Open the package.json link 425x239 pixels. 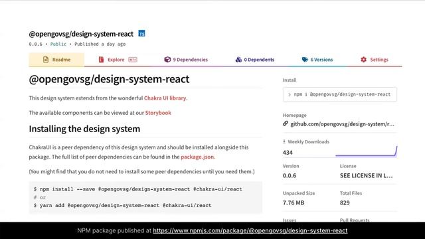(x=198, y=157)
